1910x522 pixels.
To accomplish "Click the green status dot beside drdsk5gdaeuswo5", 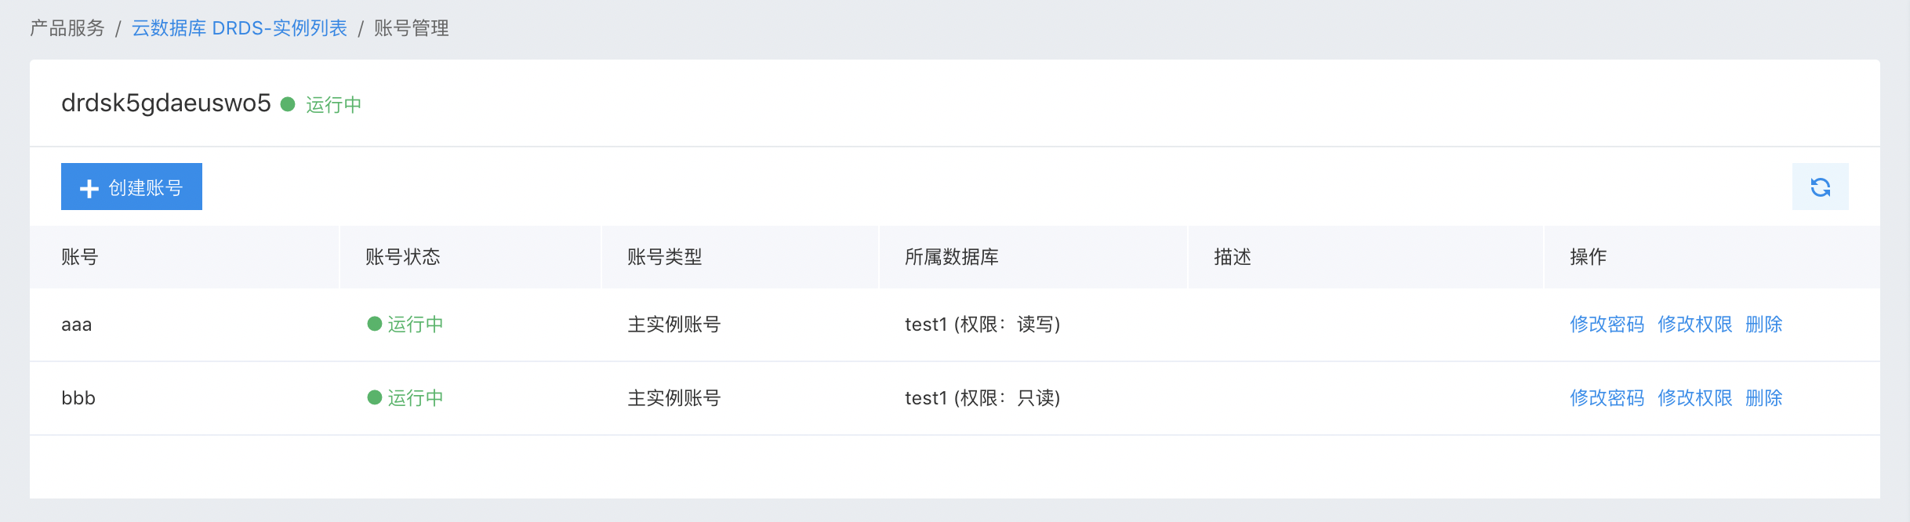I will point(288,104).
